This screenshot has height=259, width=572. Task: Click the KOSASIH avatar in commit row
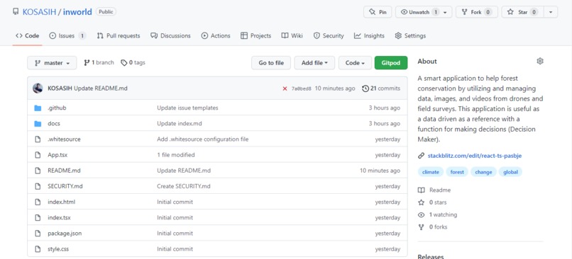(x=38, y=88)
